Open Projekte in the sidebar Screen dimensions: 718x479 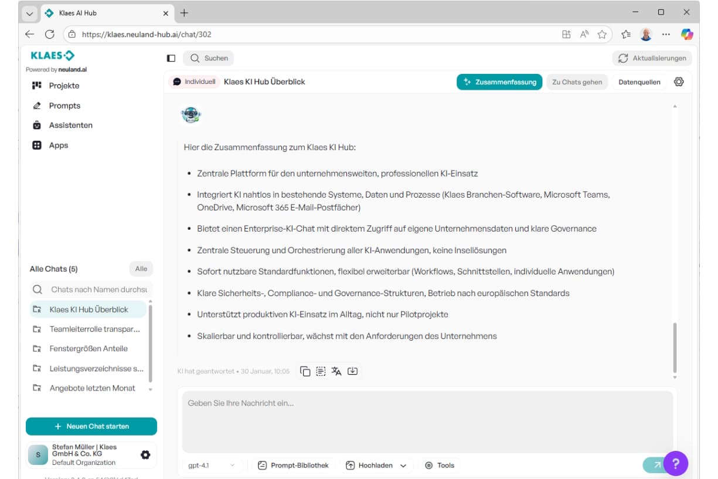coord(64,86)
